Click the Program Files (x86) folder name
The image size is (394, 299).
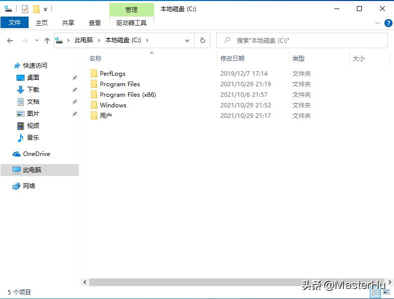128,95
